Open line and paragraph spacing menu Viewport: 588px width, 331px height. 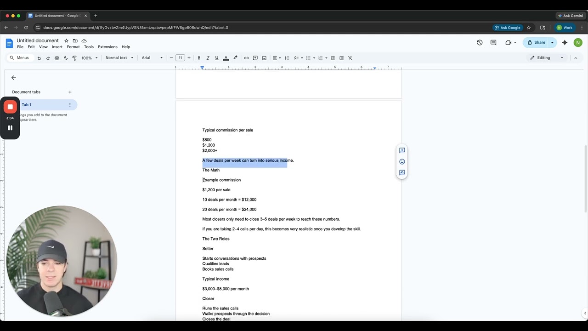(x=287, y=58)
